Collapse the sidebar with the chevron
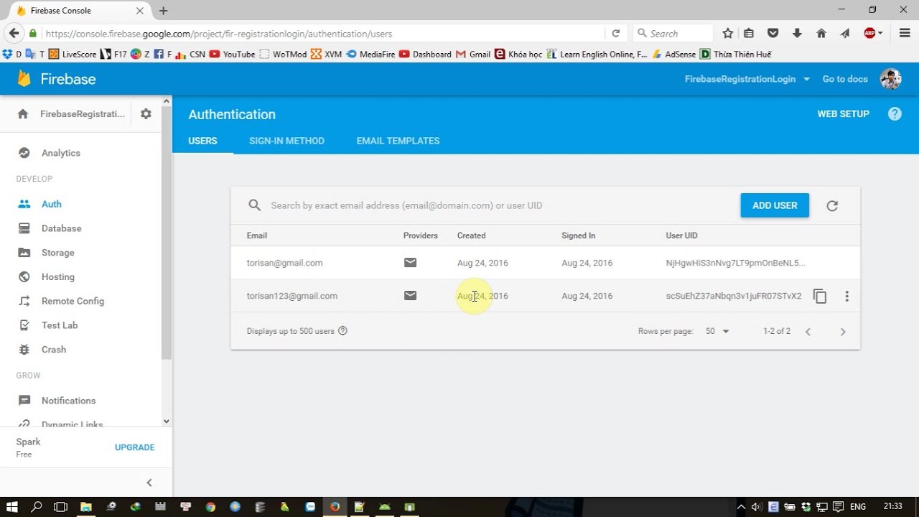Screen dimensions: 919x517 click(x=149, y=483)
